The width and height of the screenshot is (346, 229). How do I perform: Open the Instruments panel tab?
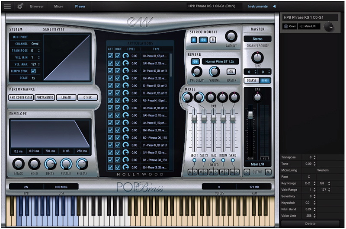pyautogui.click(x=258, y=6)
